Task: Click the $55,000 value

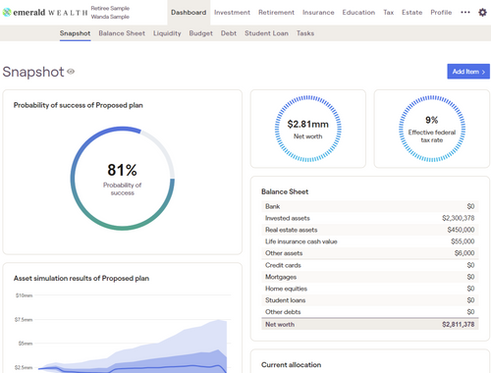Action: [x=463, y=241]
